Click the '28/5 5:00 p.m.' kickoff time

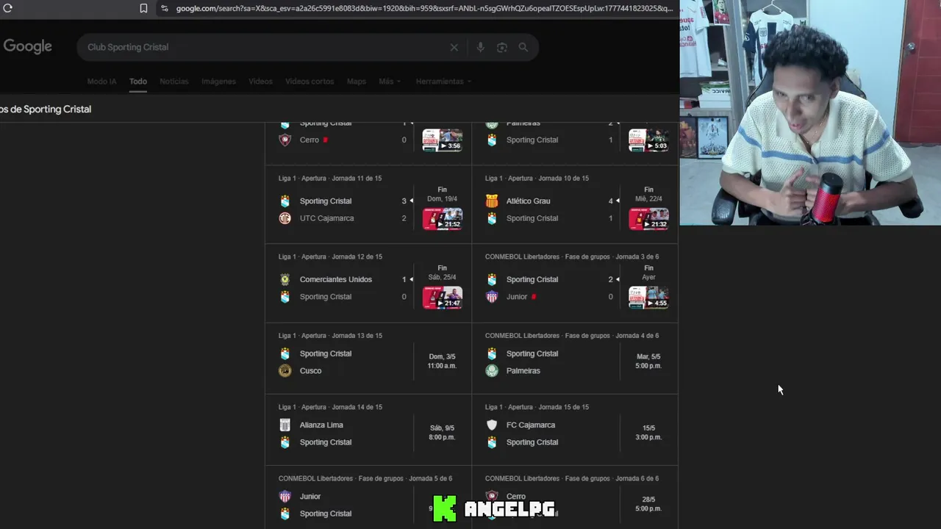point(648,504)
